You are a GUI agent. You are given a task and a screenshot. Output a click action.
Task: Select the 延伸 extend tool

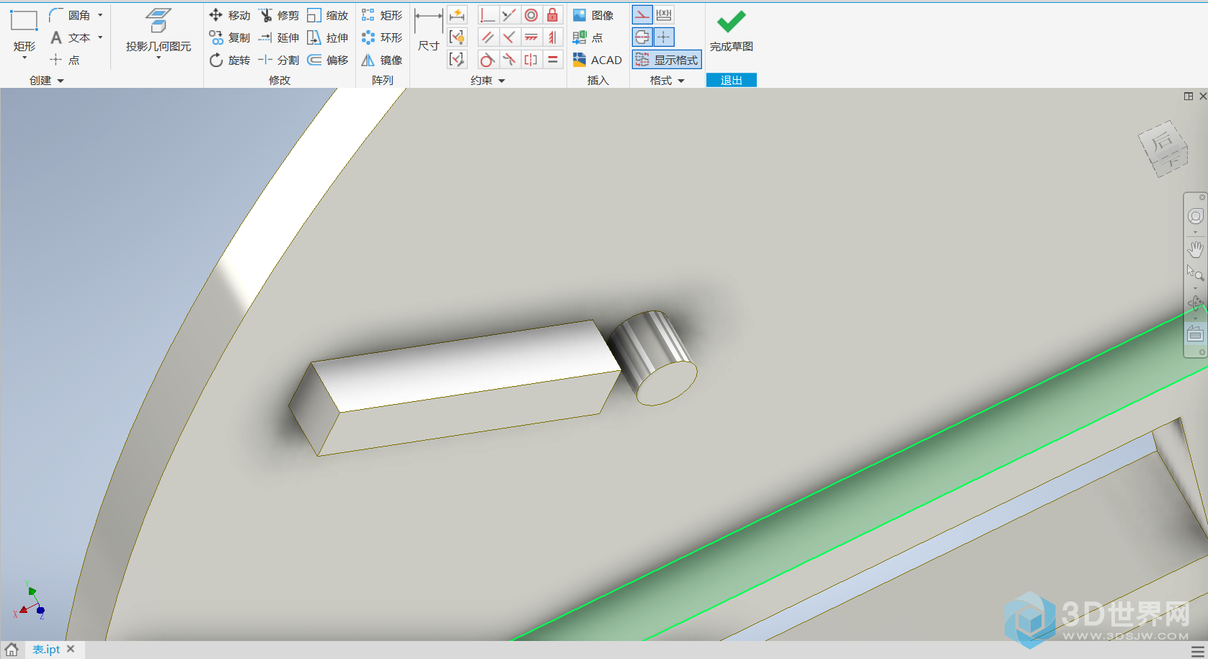click(278, 37)
